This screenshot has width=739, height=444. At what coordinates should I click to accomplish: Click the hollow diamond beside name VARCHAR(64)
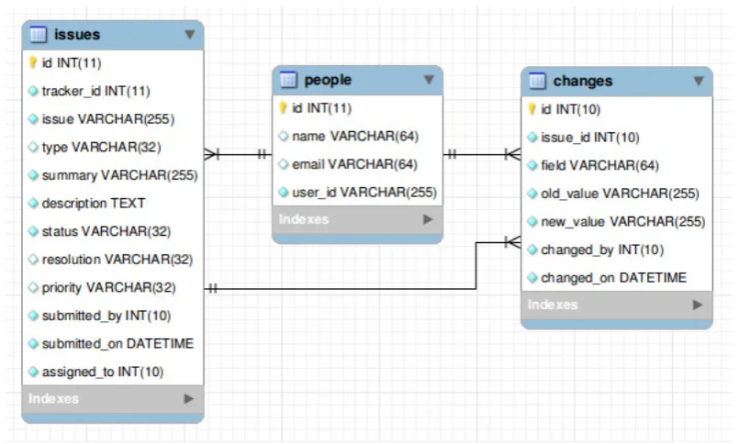click(284, 136)
